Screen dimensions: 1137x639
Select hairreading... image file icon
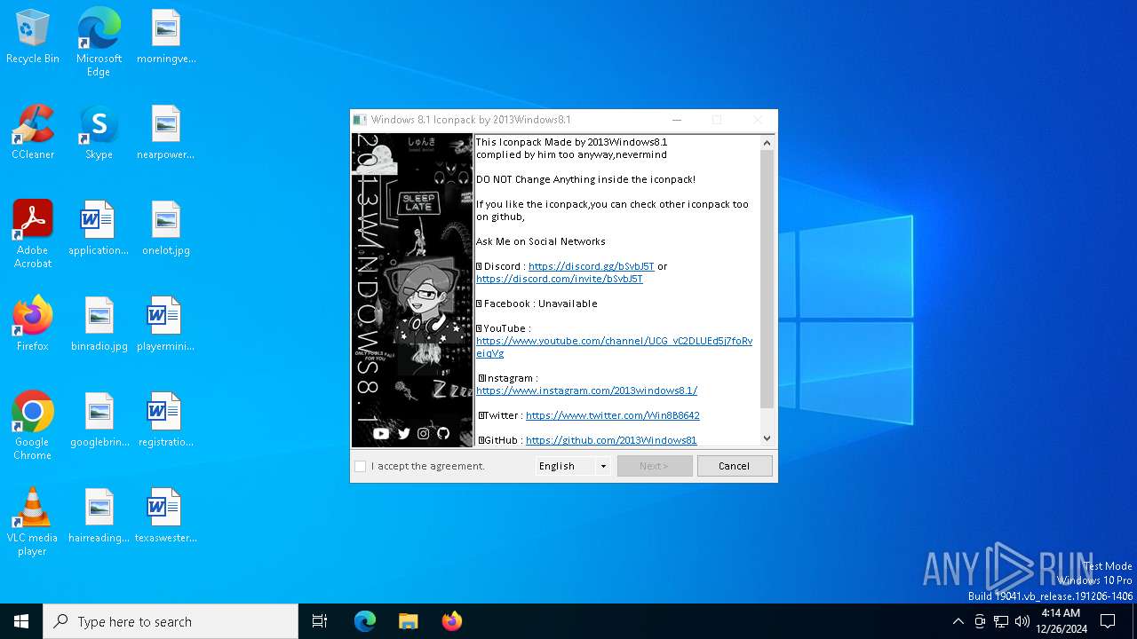[x=99, y=517]
